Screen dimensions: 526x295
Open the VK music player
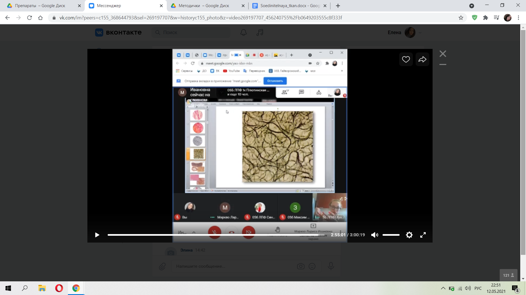260,33
